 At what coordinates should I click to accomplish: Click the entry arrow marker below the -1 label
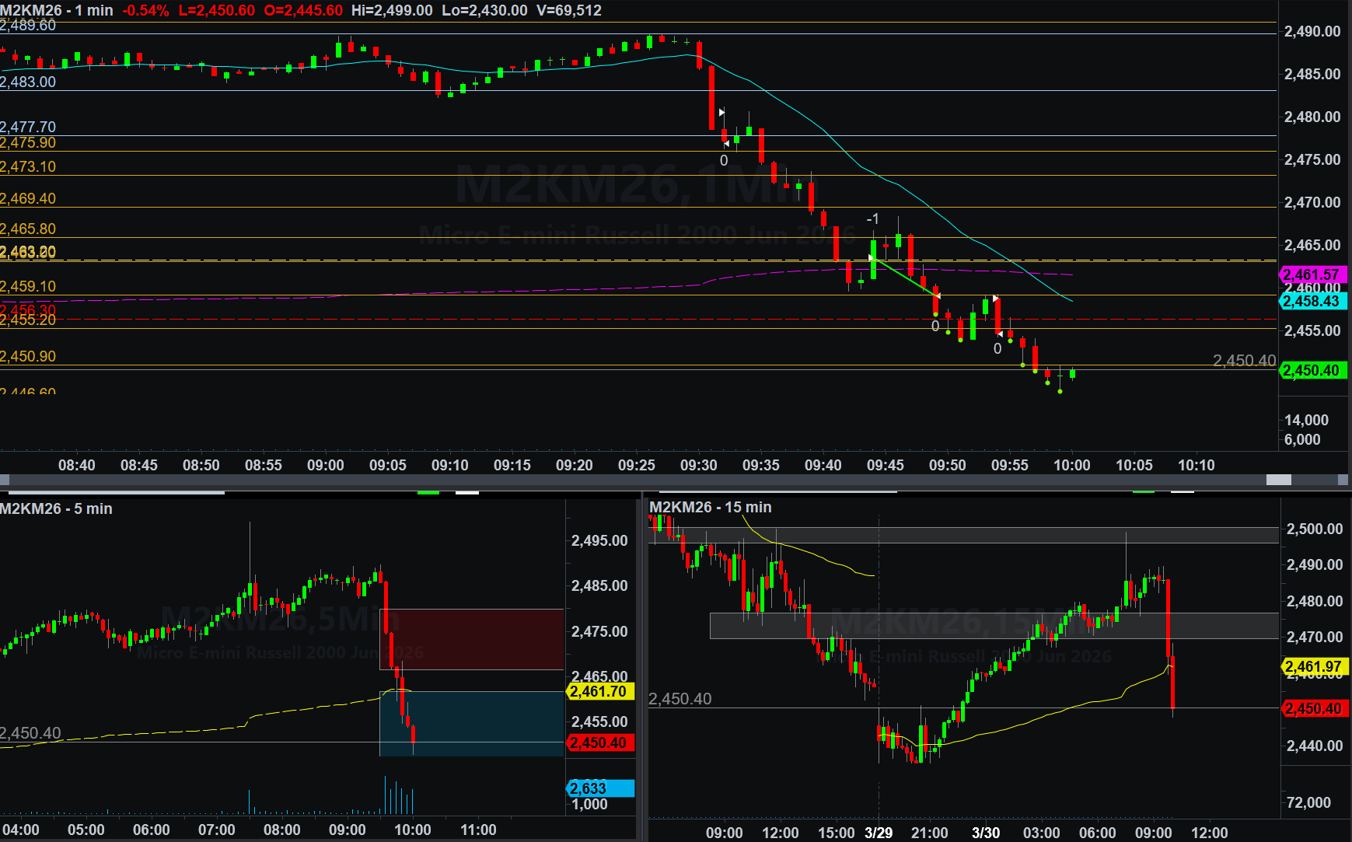coord(872,257)
